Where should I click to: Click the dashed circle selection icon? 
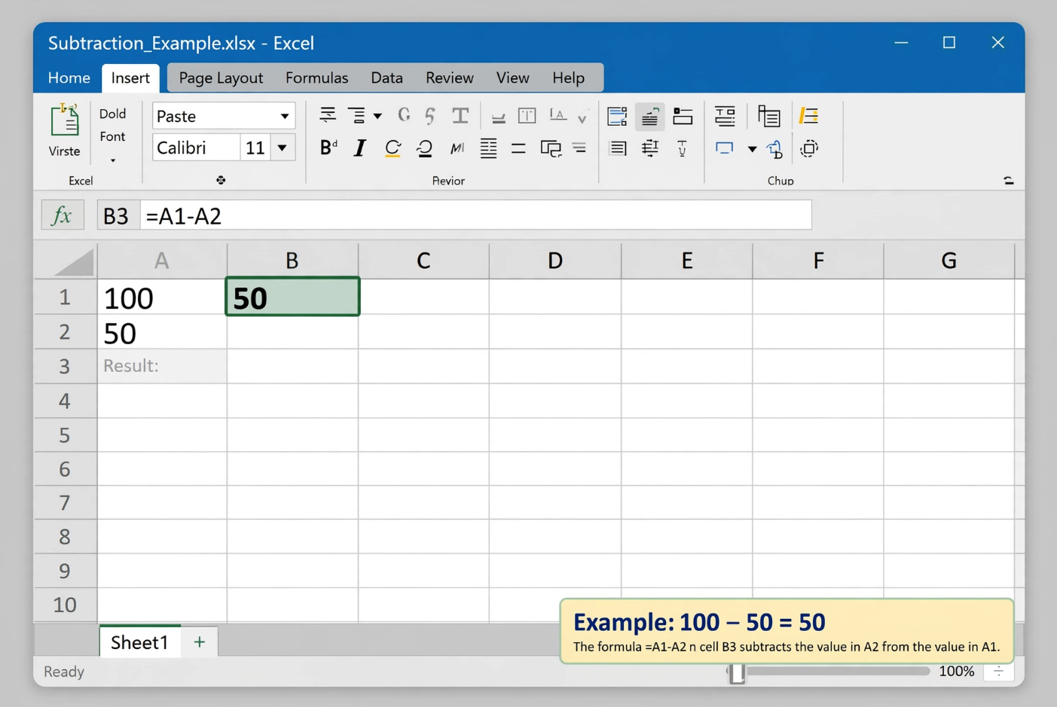click(x=809, y=148)
